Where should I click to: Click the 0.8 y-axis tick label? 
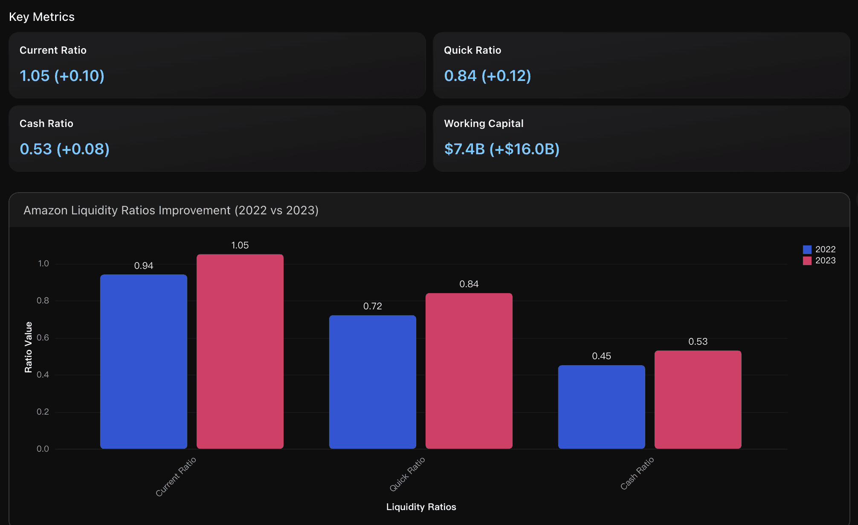pos(43,301)
